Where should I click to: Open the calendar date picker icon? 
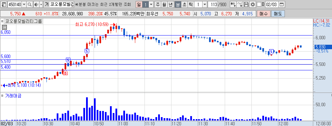tap(281, 4)
